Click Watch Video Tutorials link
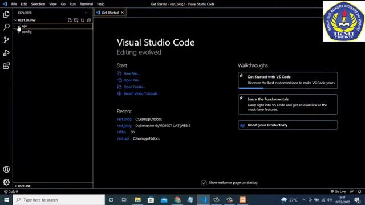The height and width of the screenshot is (205, 365). 140,93
